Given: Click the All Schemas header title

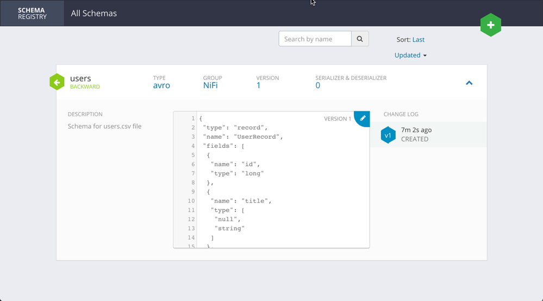Looking at the screenshot, I should (x=94, y=13).
